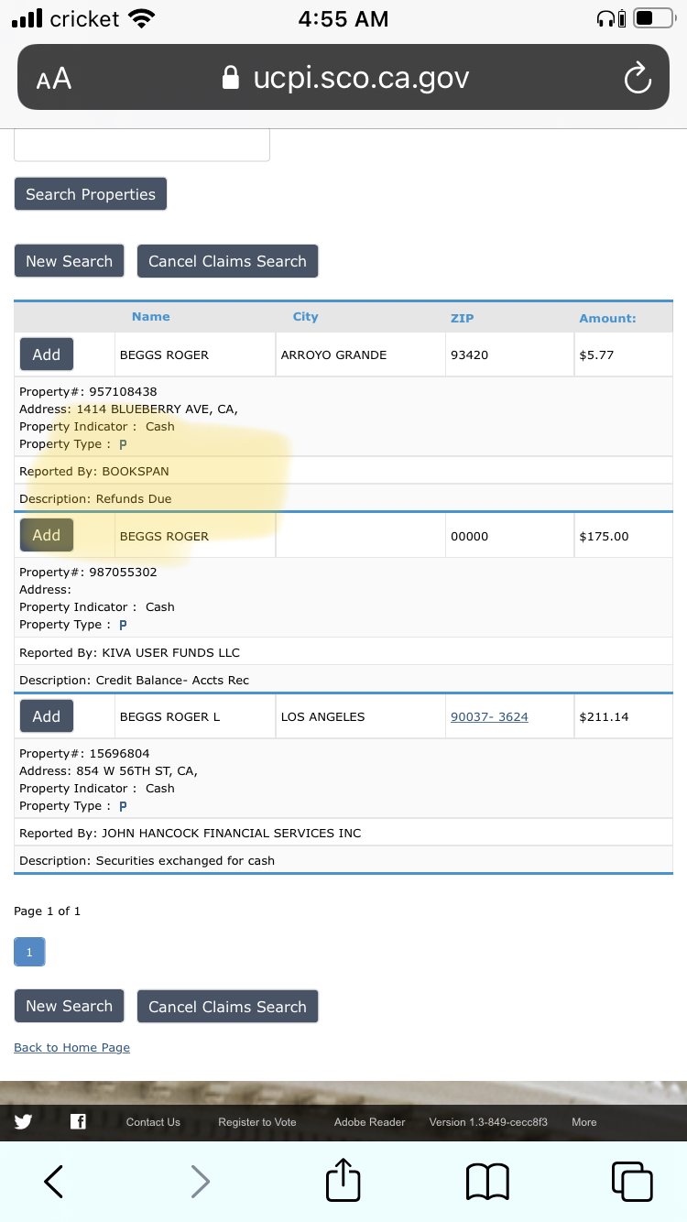The height and width of the screenshot is (1222, 687).
Task: Sort by the City column header
Action: [306, 317]
